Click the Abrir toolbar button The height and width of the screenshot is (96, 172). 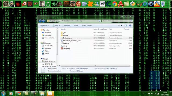(56, 26)
